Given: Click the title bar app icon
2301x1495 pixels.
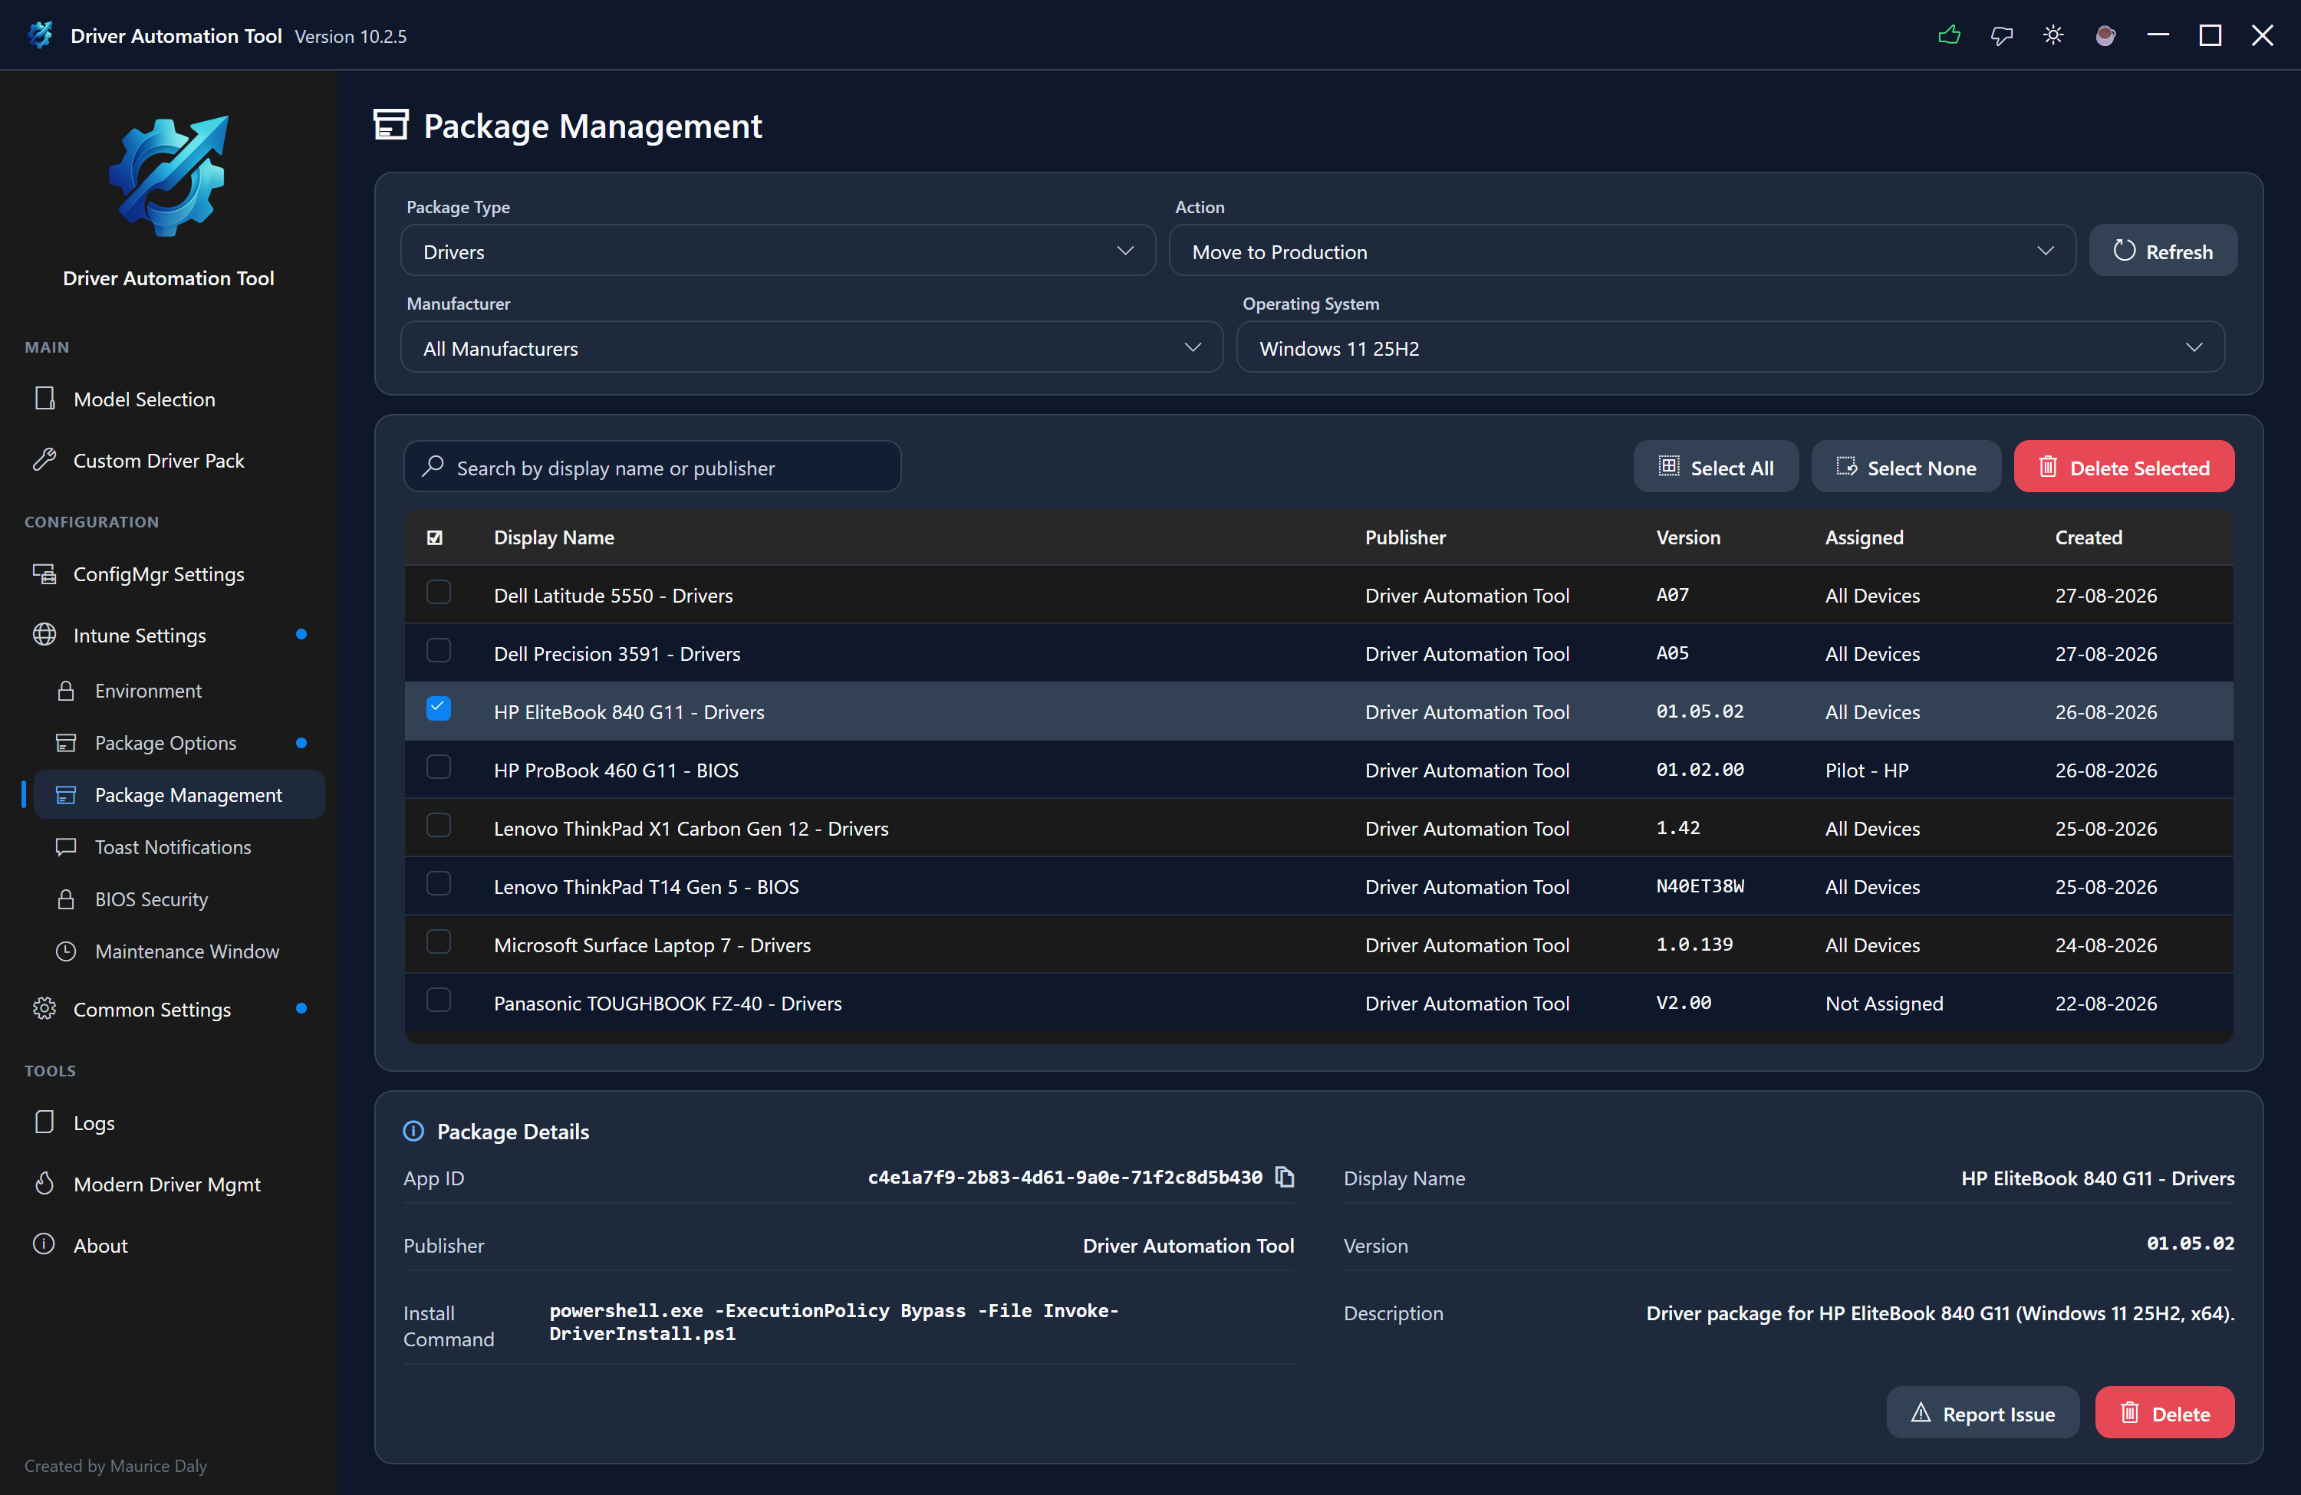Looking at the screenshot, I should [x=40, y=36].
